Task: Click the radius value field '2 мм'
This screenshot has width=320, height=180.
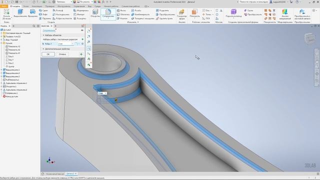Action: 65,44
